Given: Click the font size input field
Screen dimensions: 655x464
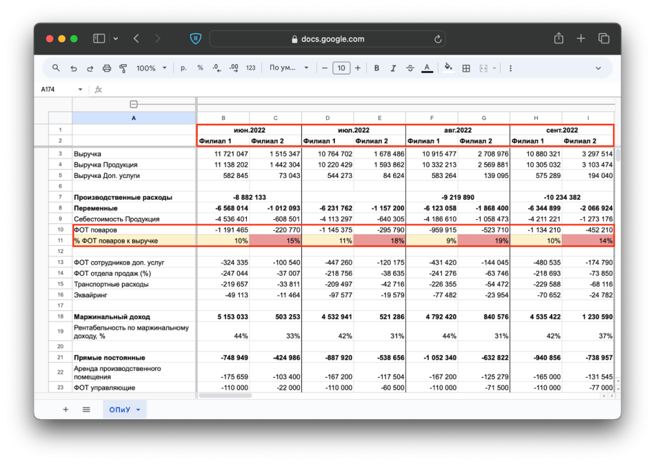Looking at the screenshot, I should coord(341,68).
